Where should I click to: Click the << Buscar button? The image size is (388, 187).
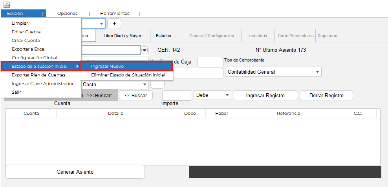135,95
